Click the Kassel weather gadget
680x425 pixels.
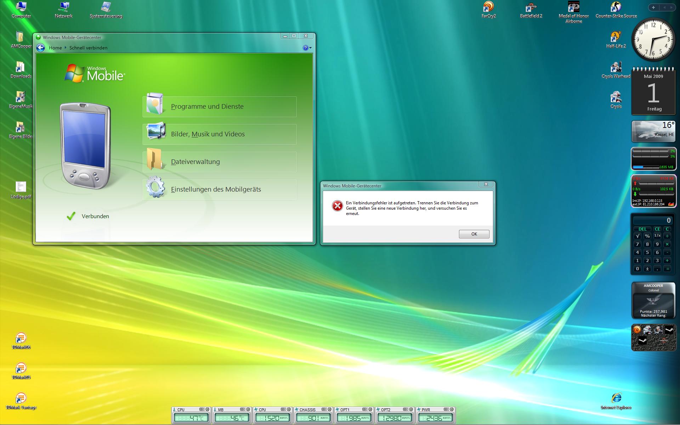[653, 131]
